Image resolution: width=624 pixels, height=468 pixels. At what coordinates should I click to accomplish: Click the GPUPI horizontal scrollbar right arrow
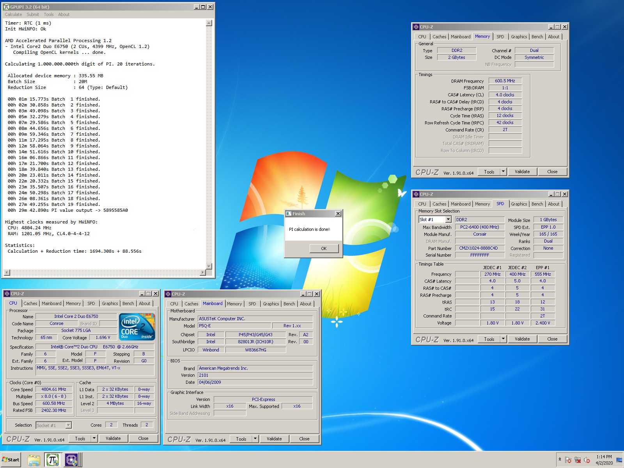point(202,273)
